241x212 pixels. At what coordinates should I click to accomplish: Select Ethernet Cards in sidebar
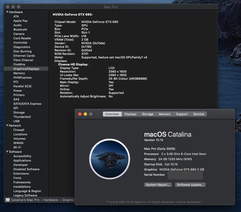(x=24, y=56)
